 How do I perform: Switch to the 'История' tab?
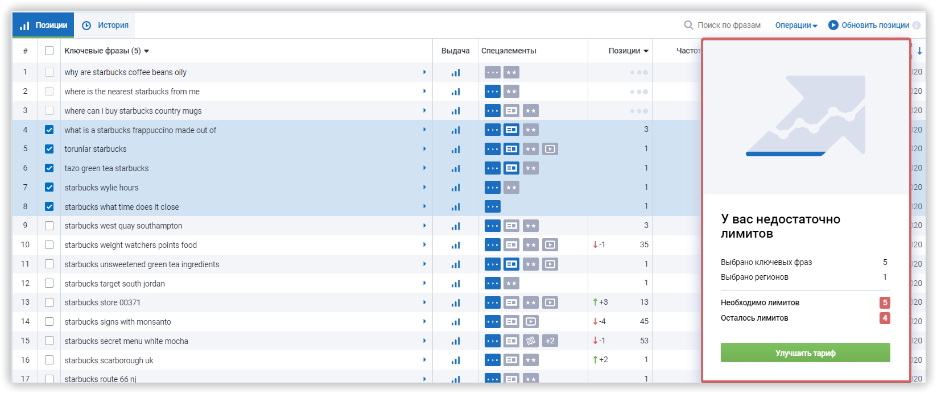[x=105, y=25]
